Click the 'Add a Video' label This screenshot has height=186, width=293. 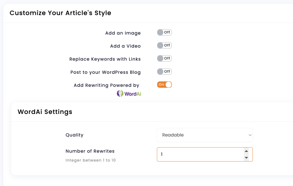coord(125,46)
